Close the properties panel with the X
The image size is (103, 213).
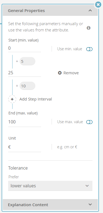(98, 5)
